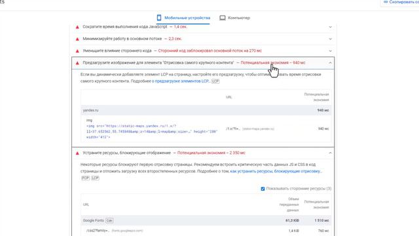Click Объем переданных данных column header
The width and height of the screenshot is (419, 236).
click(289, 205)
